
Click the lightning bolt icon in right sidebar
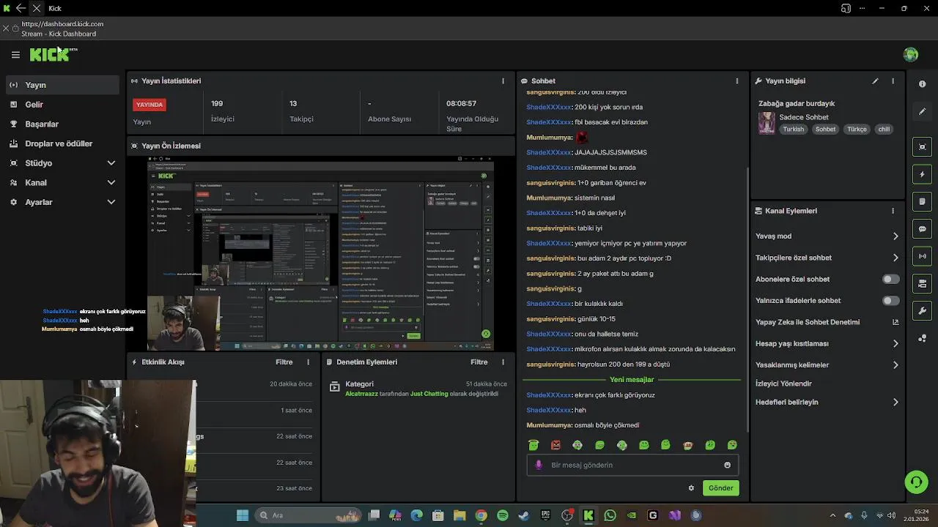[922, 174]
